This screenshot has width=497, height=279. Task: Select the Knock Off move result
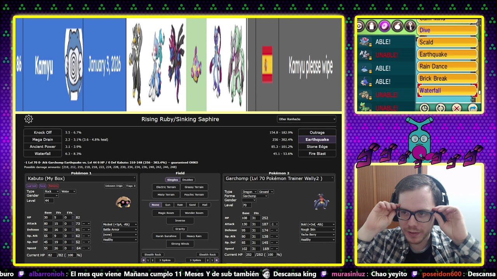[x=43, y=133]
